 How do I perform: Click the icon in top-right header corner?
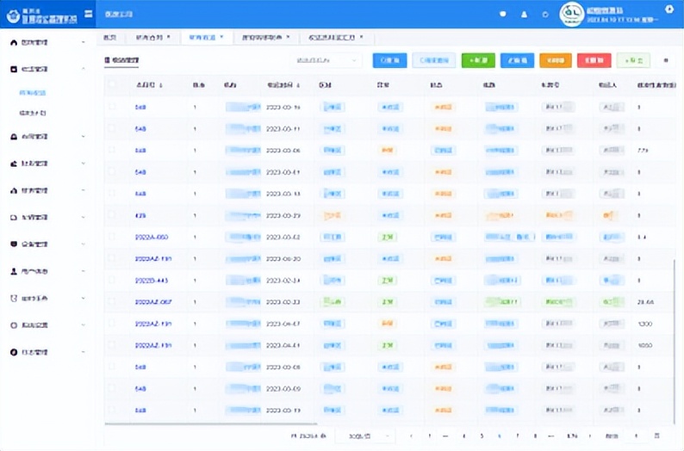click(670, 9)
